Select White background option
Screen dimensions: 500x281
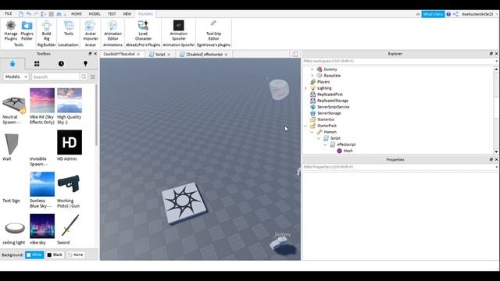(x=34, y=255)
